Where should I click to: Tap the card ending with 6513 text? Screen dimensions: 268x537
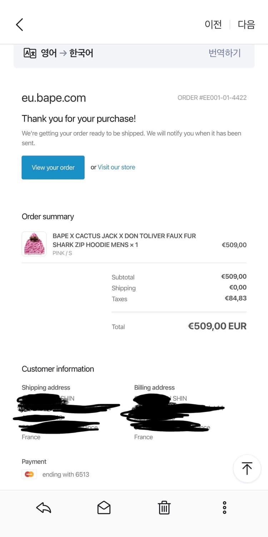click(66, 474)
